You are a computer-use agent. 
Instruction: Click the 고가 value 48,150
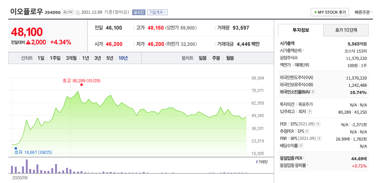(156, 28)
